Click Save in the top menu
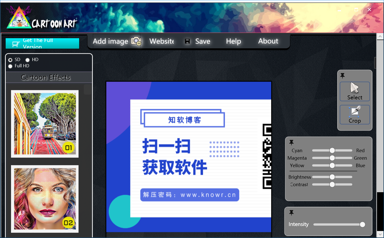 coord(203,41)
